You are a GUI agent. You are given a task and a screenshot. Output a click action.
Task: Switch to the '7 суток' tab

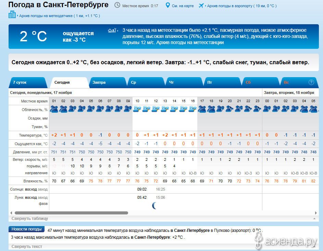point(20,82)
